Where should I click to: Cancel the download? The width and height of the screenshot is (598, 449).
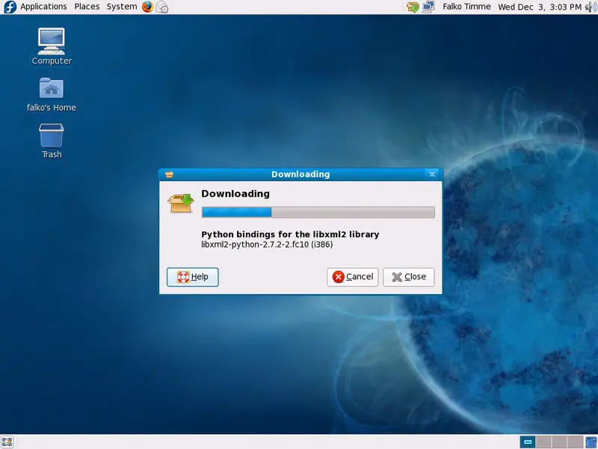pyautogui.click(x=352, y=277)
